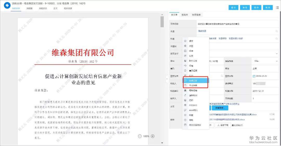The height and width of the screenshot is (146, 281).
Task: Open the list menu icon beside 转发 button
Action: [277, 8]
